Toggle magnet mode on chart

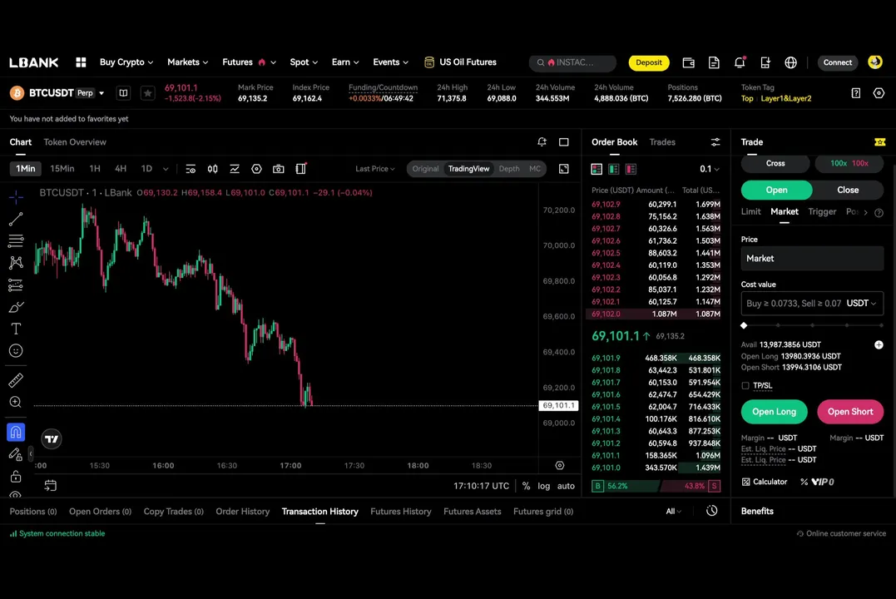click(16, 432)
